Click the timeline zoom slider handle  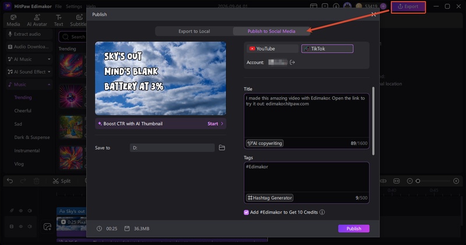418,181
